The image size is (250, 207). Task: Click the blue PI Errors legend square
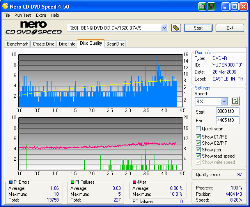click(x=11, y=182)
